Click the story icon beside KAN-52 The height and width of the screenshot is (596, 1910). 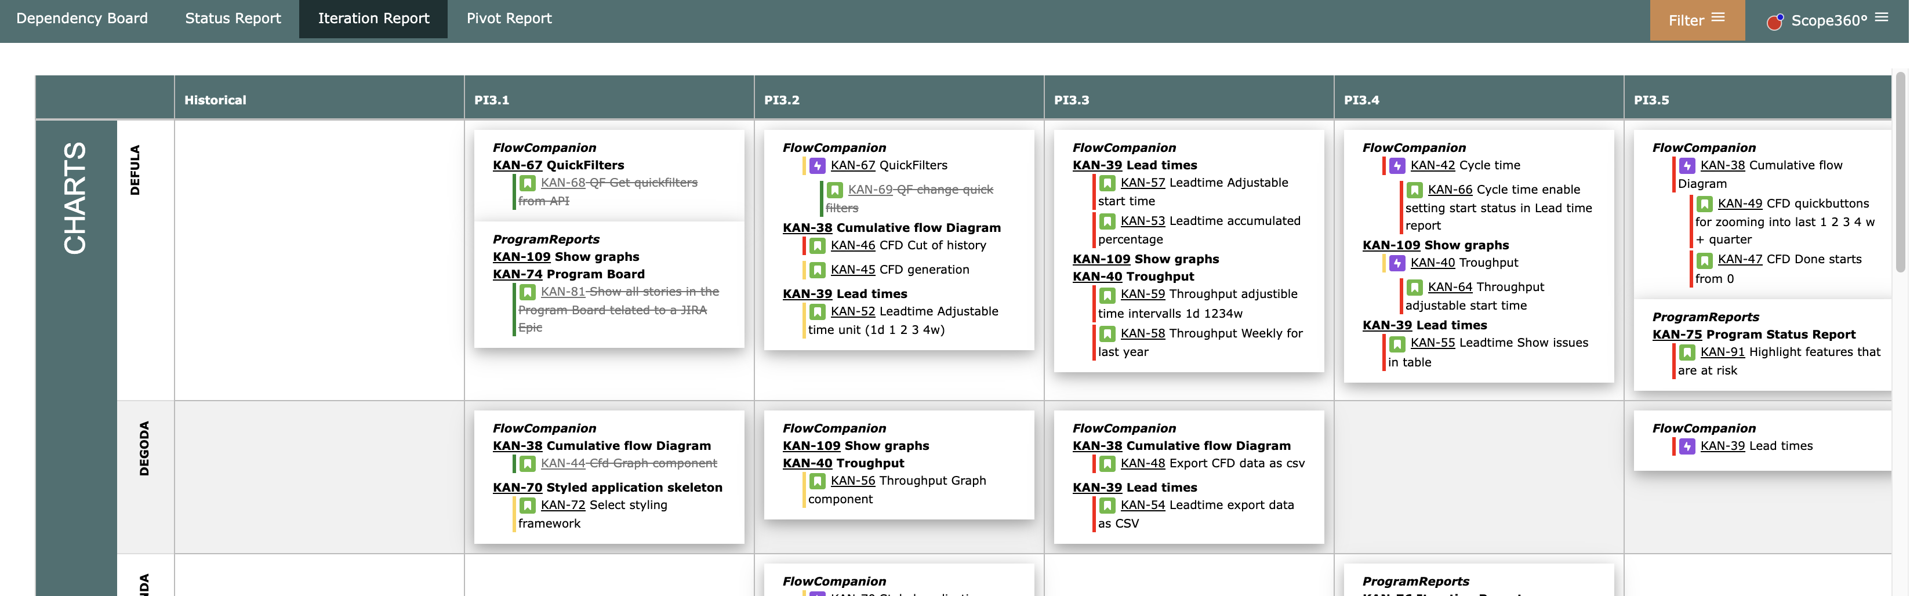coord(818,311)
